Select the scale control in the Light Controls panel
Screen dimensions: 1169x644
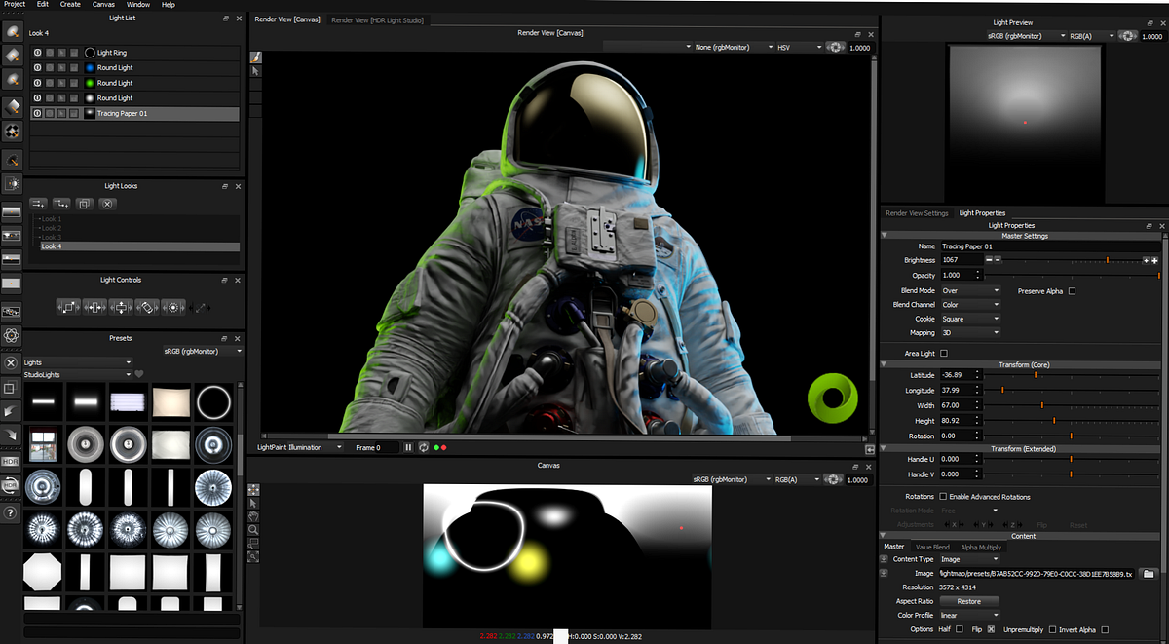68,307
